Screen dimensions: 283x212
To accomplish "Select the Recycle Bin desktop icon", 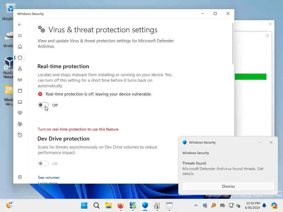I will click(8, 12).
